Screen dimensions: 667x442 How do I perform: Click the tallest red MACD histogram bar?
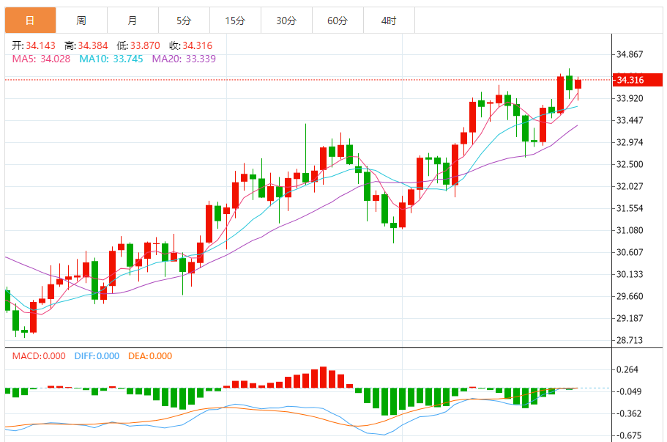(324, 377)
